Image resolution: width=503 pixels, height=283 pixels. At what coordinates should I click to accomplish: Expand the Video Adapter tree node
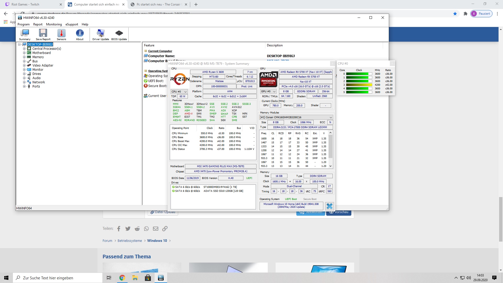click(24, 66)
